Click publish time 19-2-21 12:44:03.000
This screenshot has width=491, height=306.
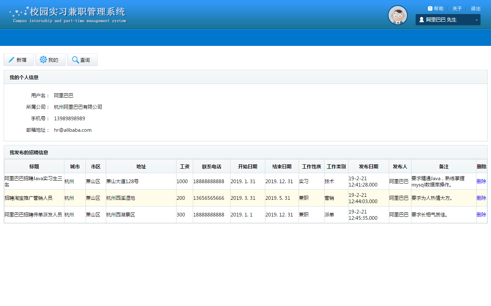coord(363,198)
